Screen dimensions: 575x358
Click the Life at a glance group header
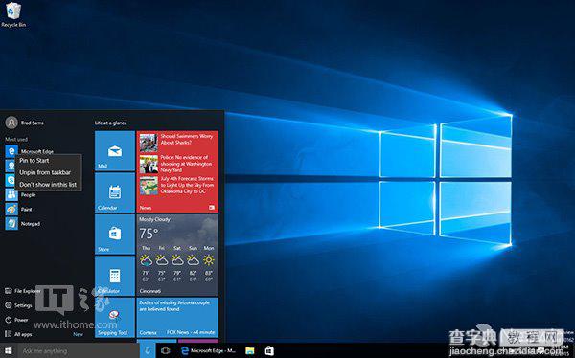(111, 123)
